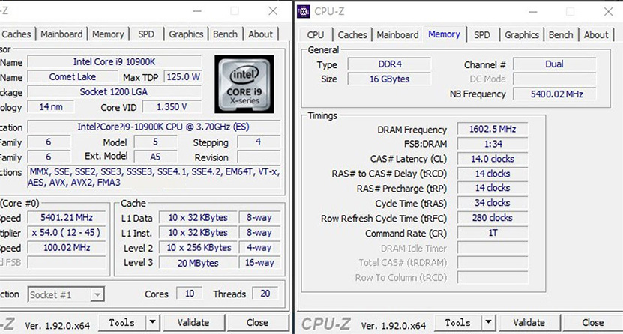Click Tools button in right window
623x334 pixels.
[x=458, y=323]
